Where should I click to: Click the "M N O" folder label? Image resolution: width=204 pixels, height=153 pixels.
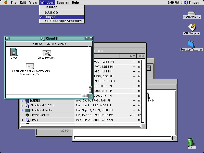point(150,100)
